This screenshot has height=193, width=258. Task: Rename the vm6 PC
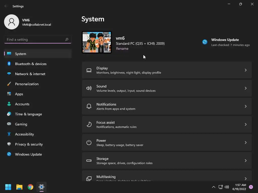tap(122, 49)
